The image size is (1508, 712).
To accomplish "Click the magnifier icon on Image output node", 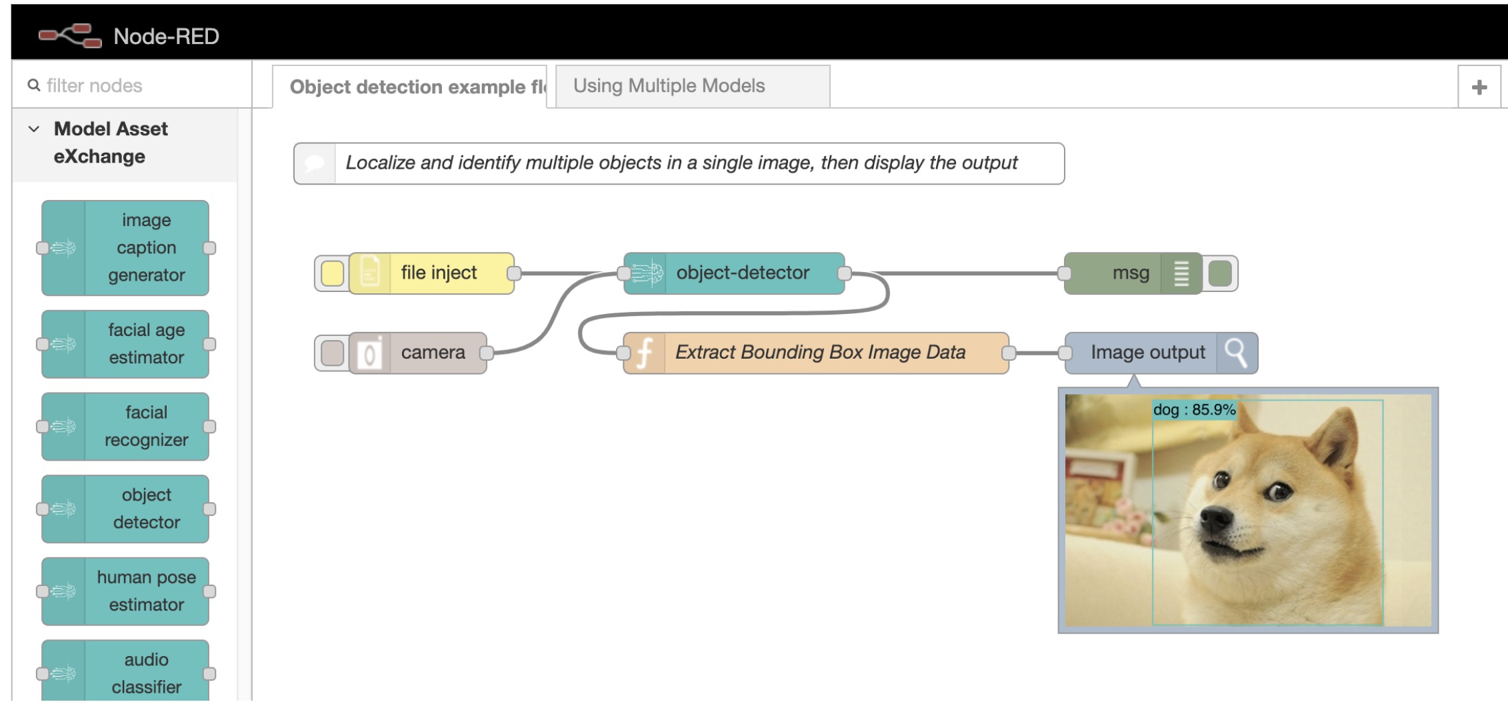I will [x=1237, y=353].
